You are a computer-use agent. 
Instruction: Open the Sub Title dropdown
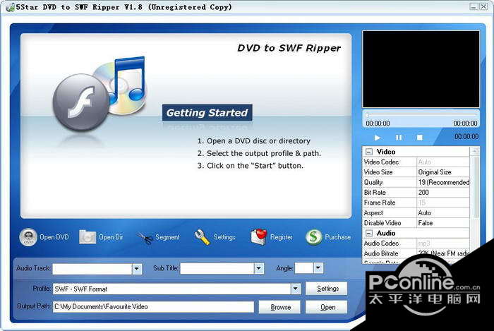259,268
